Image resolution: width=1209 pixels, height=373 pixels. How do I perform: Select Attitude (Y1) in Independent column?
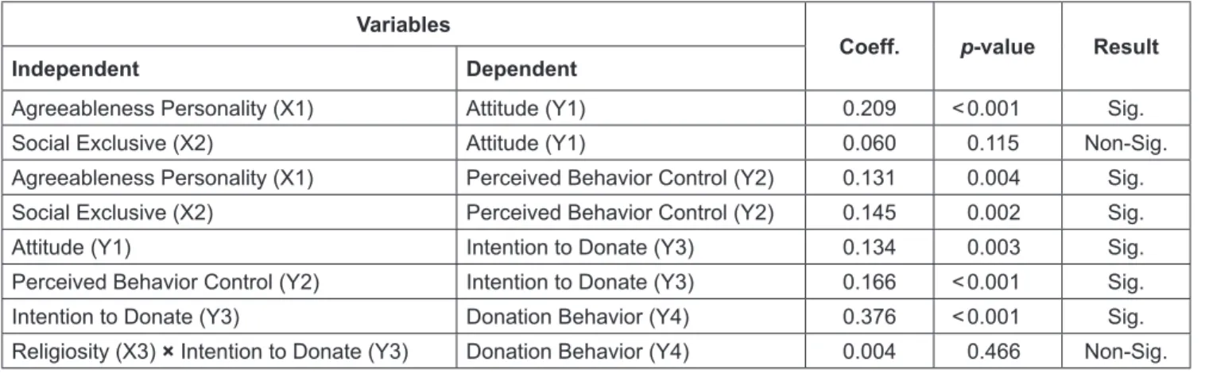[230, 247]
